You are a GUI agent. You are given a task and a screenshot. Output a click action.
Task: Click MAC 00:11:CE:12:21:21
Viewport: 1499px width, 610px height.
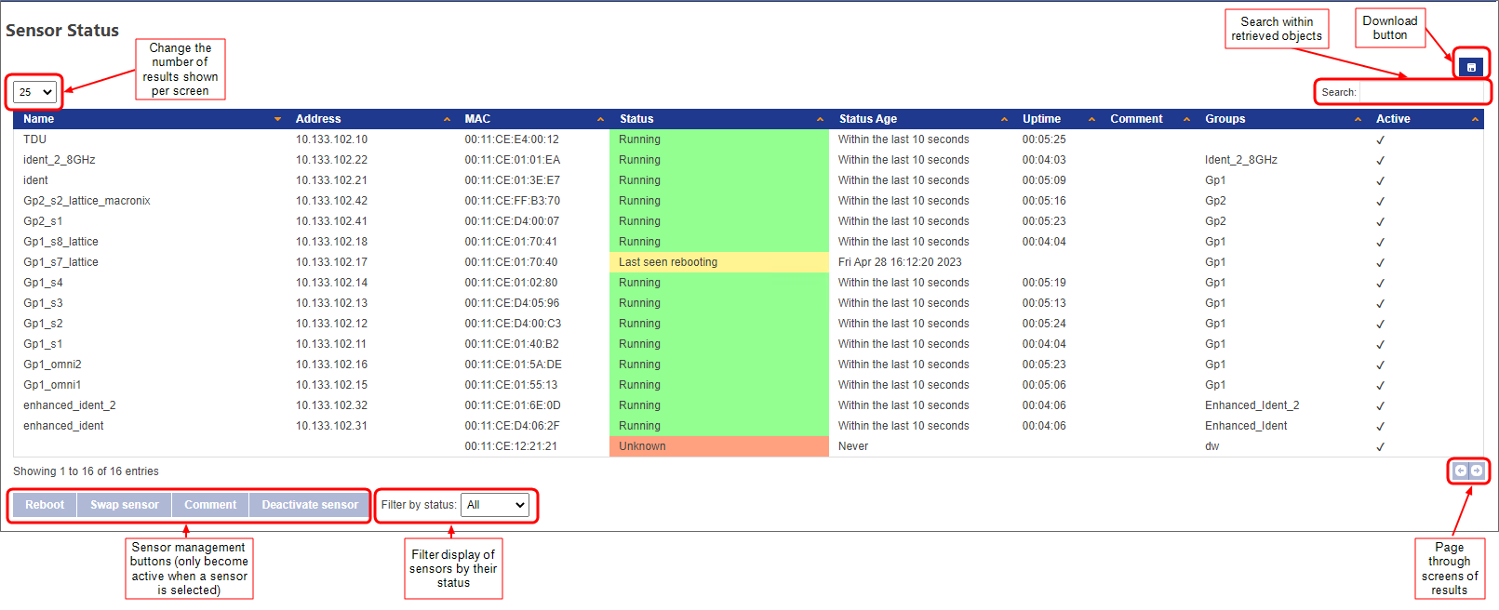[x=511, y=446]
